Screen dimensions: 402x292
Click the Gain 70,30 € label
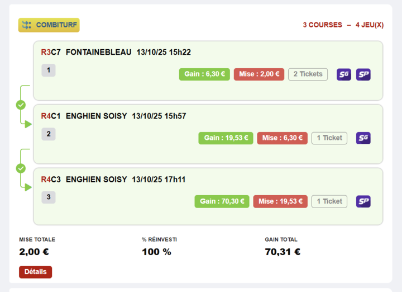pos(222,201)
